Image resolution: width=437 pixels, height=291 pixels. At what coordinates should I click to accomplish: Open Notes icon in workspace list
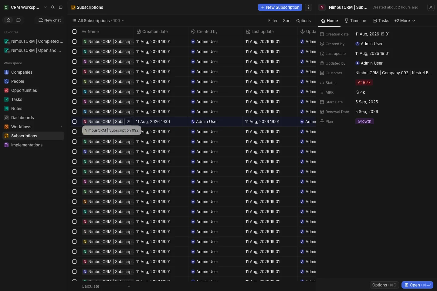[6, 109]
